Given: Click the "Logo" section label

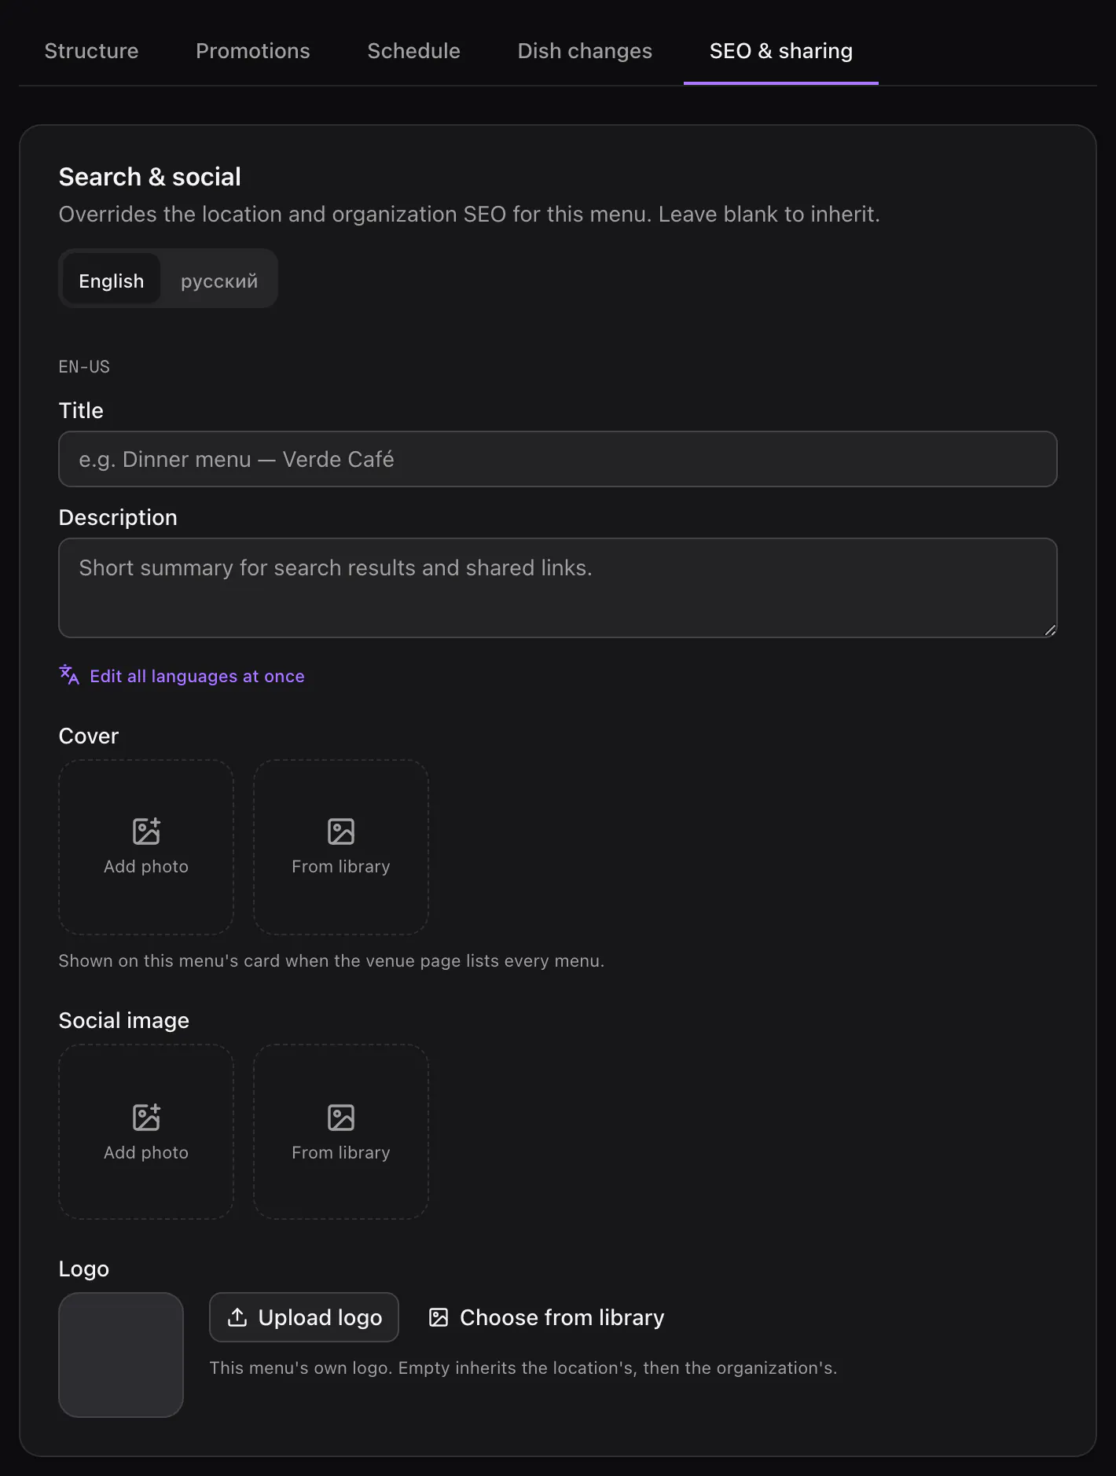Looking at the screenshot, I should coord(84,1269).
